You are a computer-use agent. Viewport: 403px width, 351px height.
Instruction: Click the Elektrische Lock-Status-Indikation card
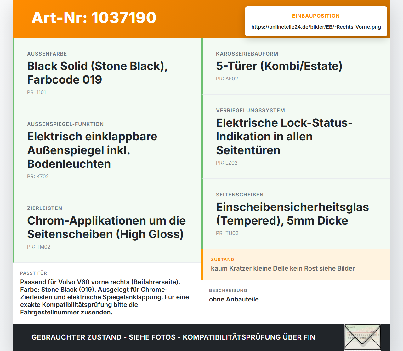296,137
